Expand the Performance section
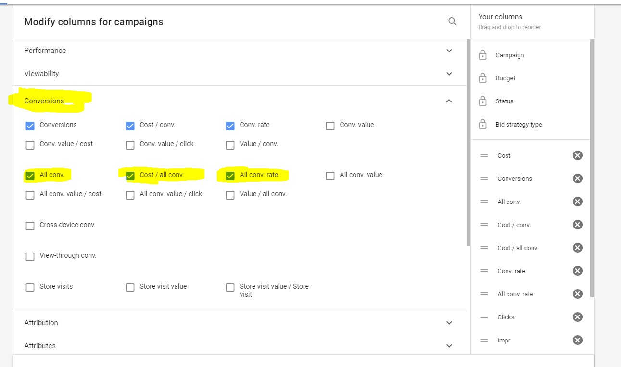This screenshot has height=367, width=621. (449, 51)
